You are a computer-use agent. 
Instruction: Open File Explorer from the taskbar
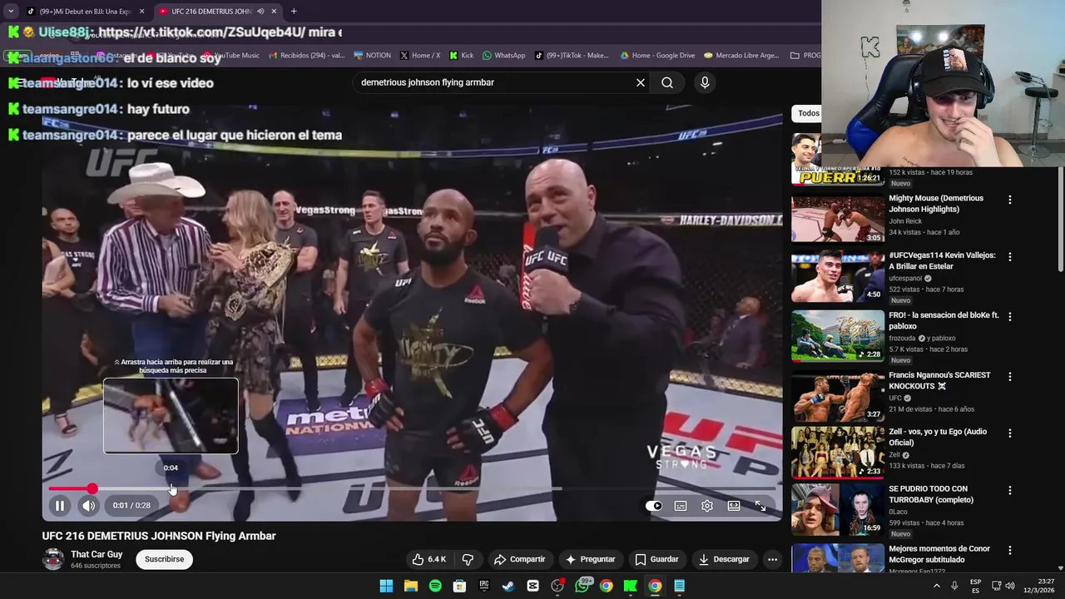(x=411, y=586)
